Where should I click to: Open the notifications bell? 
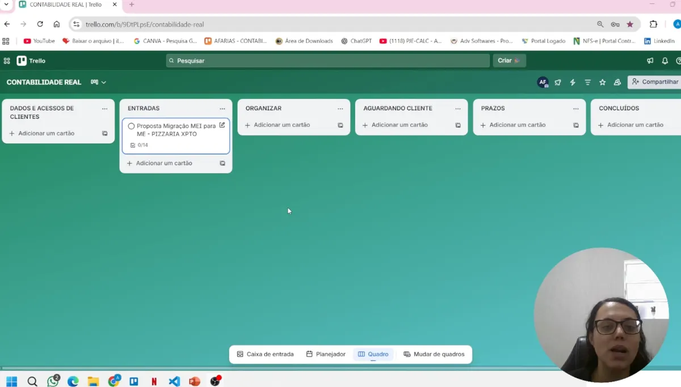click(x=665, y=61)
